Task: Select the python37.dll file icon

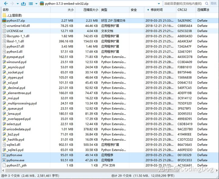Action: click(4, 46)
